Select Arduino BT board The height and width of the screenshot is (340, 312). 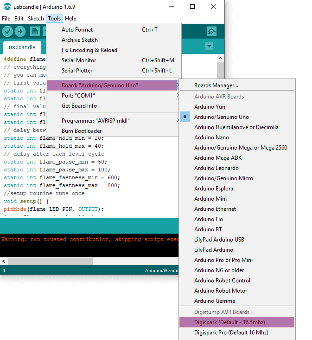click(x=237, y=229)
